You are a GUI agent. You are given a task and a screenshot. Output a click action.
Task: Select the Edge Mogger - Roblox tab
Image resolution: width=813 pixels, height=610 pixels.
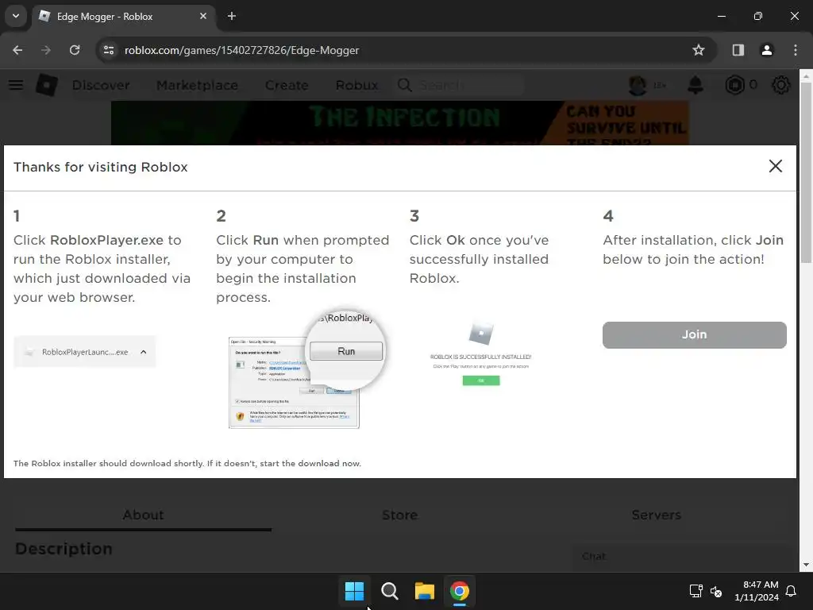tap(125, 16)
